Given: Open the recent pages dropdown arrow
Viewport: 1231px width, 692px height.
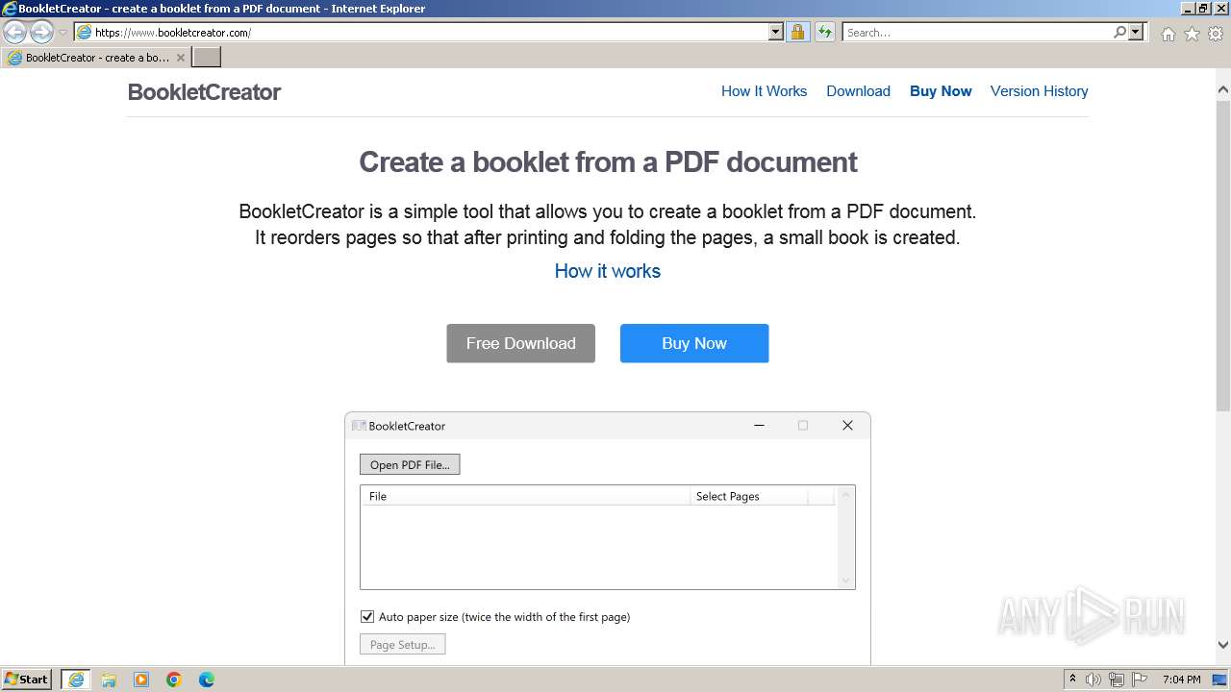Looking at the screenshot, I should (x=63, y=32).
